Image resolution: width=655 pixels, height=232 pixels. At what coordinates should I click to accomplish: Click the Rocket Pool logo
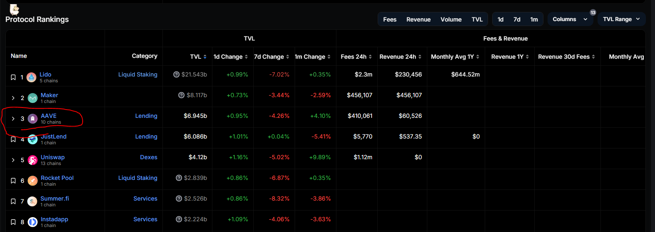tap(33, 181)
